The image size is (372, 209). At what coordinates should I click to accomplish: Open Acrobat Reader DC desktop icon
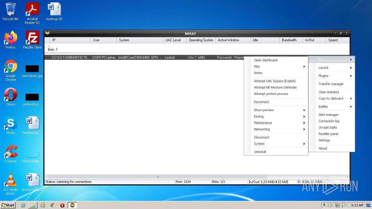32,13
